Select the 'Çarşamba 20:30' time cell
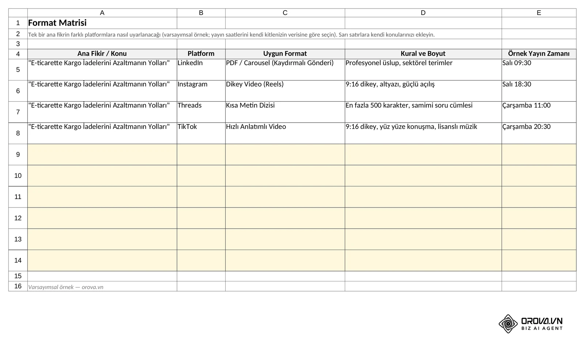Screen dimensions: 585x348 click(x=539, y=133)
